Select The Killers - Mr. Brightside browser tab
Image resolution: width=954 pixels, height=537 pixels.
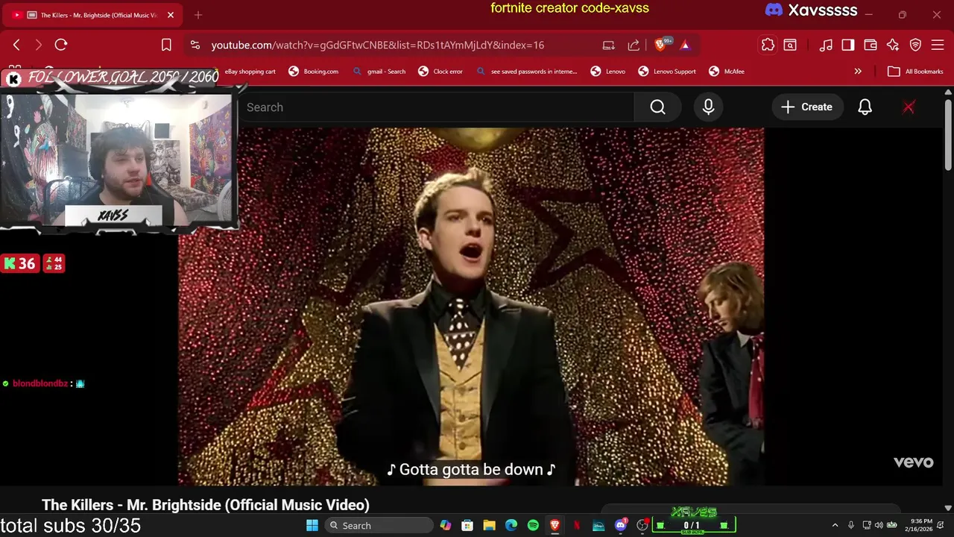point(92,15)
